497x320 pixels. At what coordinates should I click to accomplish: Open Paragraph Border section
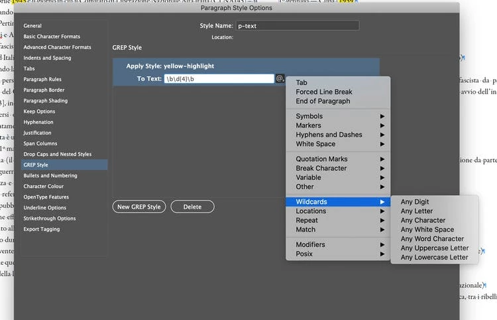[x=44, y=90]
